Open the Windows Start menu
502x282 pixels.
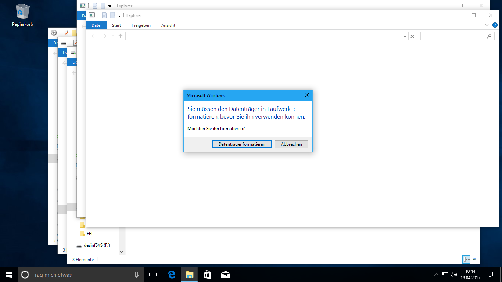pos(9,275)
